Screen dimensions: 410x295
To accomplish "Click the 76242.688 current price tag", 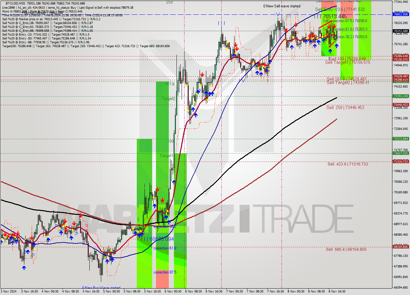I will (401, 31).
